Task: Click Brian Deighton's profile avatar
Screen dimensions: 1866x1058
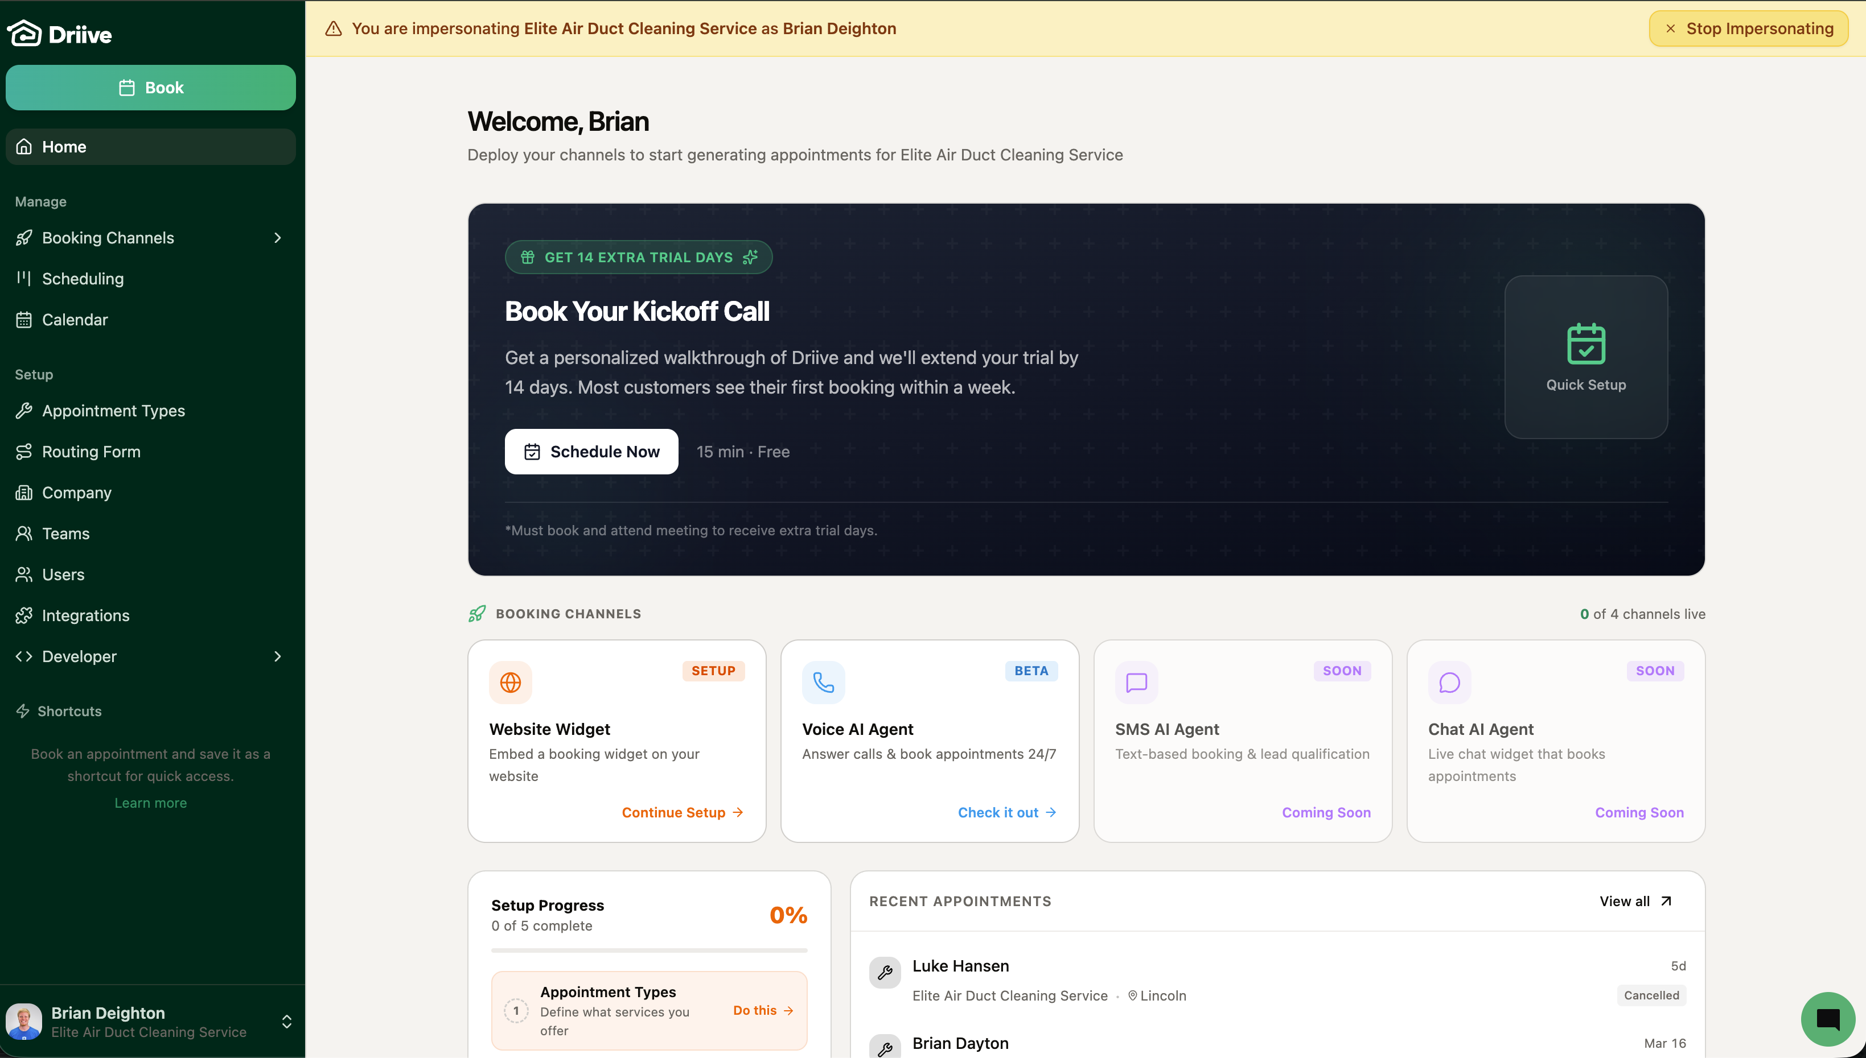Action: [24, 1022]
